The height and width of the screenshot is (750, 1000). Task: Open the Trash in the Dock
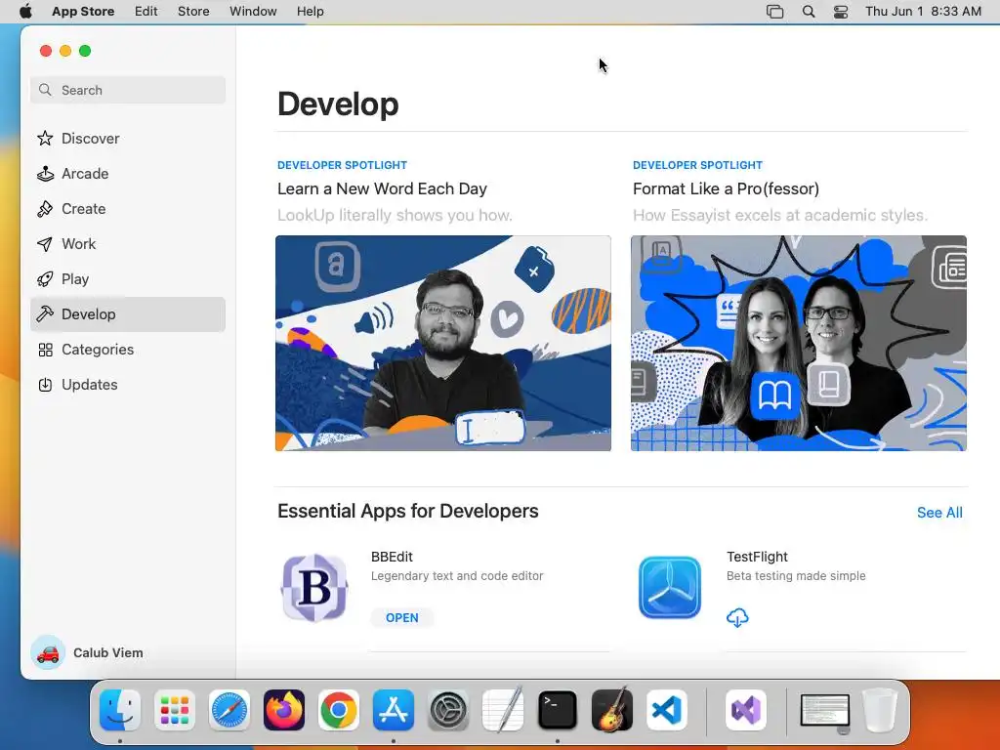[880, 710]
